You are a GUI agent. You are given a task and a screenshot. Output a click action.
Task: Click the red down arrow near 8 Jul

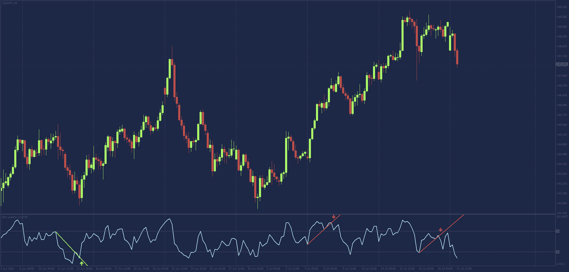[x=334, y=217]
